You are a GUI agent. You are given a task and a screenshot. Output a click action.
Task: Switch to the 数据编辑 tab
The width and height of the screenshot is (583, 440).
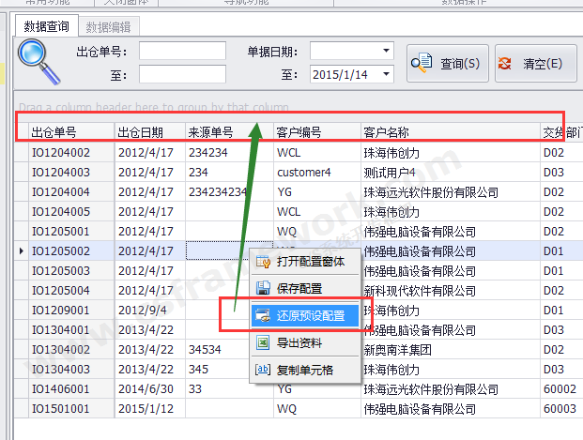[x=108, y=27]
